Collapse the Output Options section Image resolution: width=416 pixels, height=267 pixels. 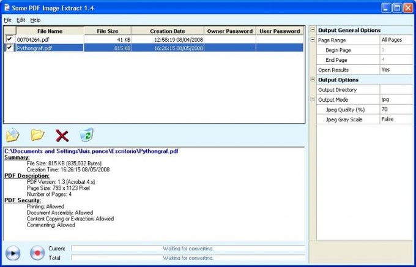(313, 80)
